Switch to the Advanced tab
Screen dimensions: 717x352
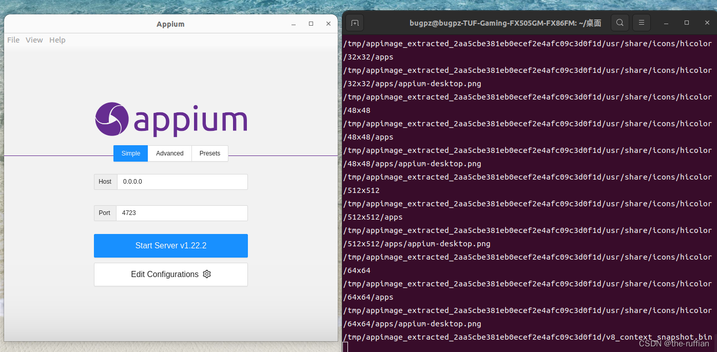coord(170,153)
